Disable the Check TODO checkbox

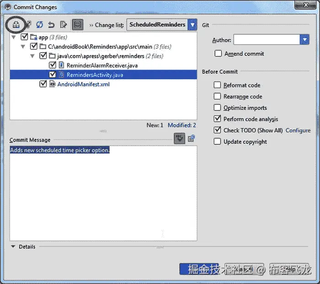click(x=217, y=130)
